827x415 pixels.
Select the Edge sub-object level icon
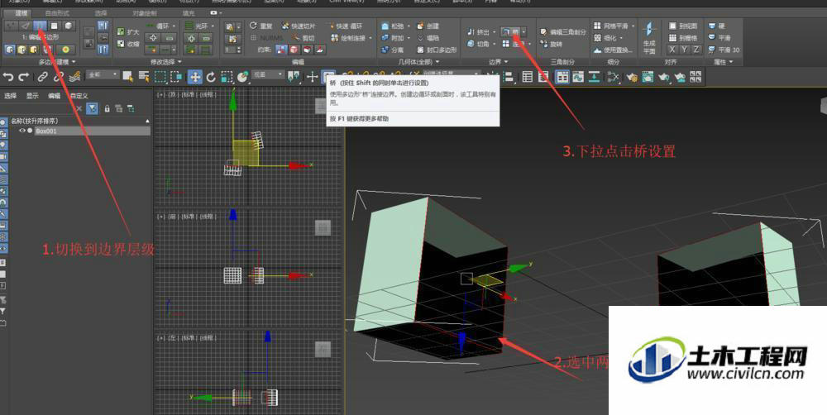pyautogui.click(x=26, y=26)
